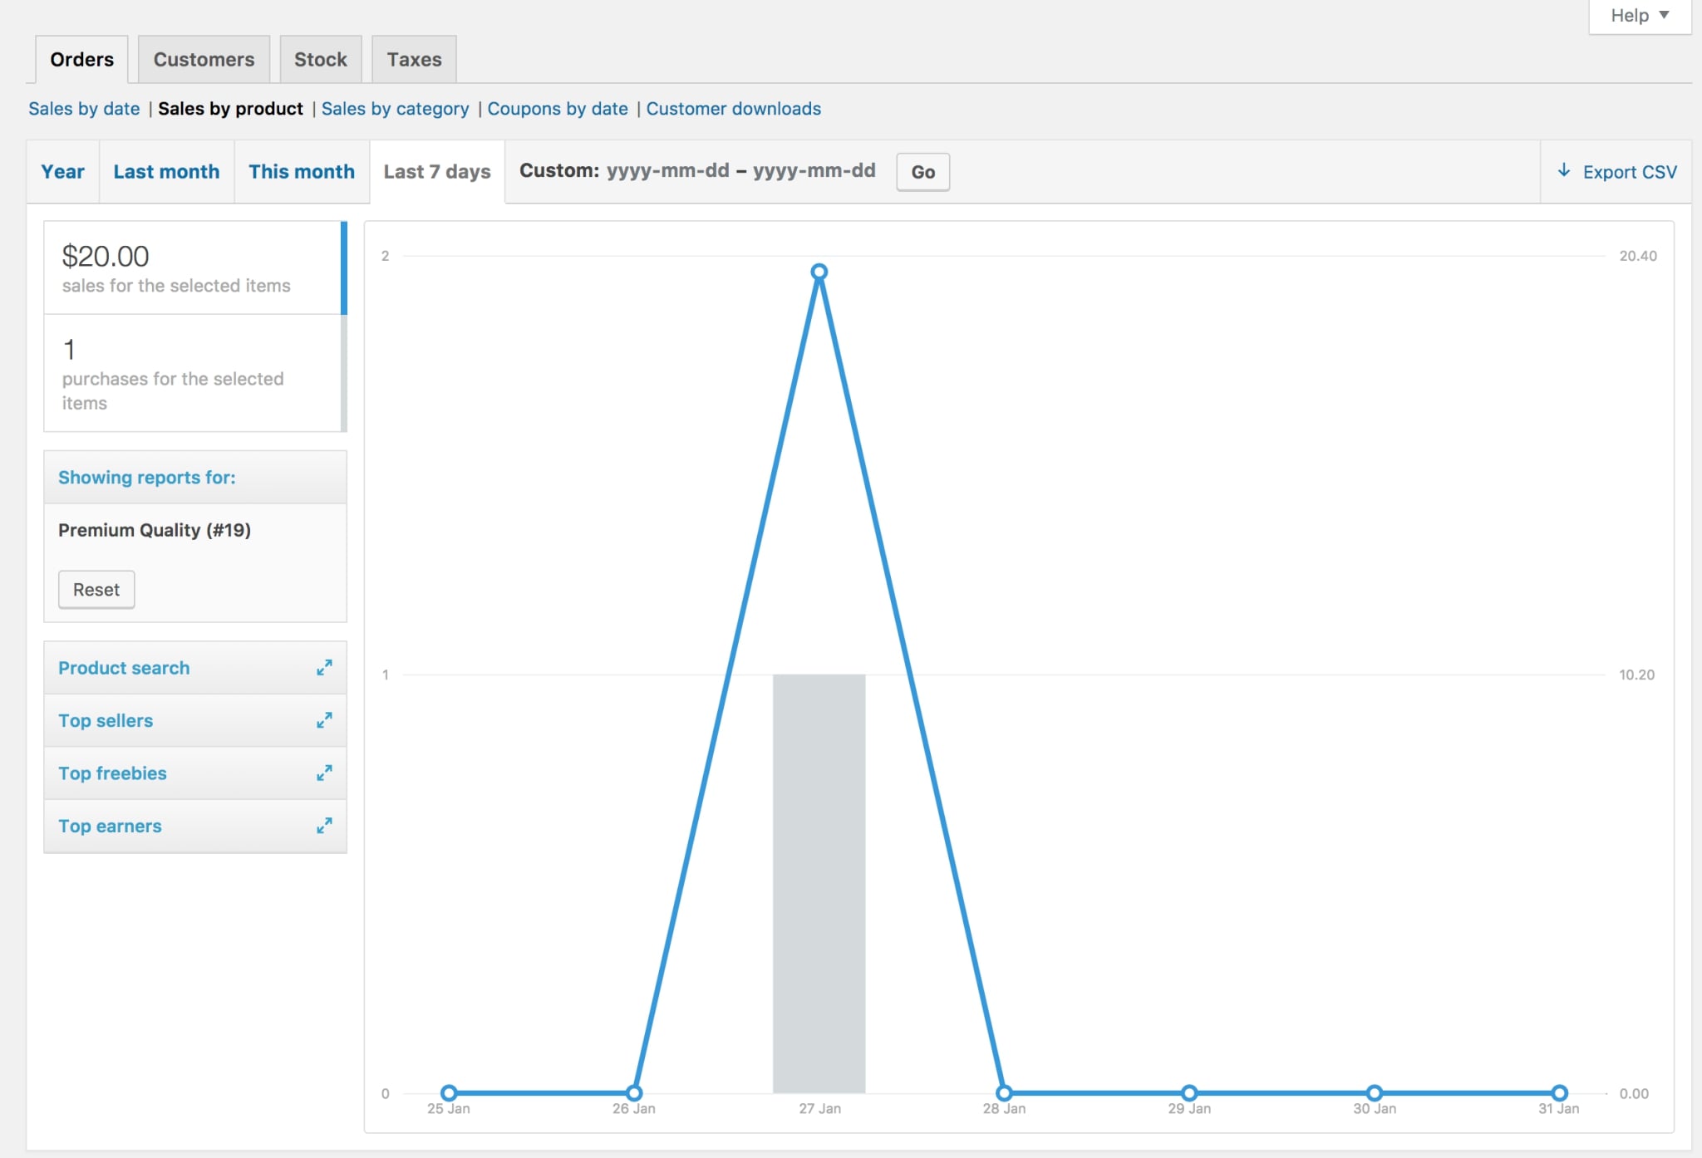Click the Go button for custom date
This screenshot has width=1702, height=1158.
tap(924, 169)
